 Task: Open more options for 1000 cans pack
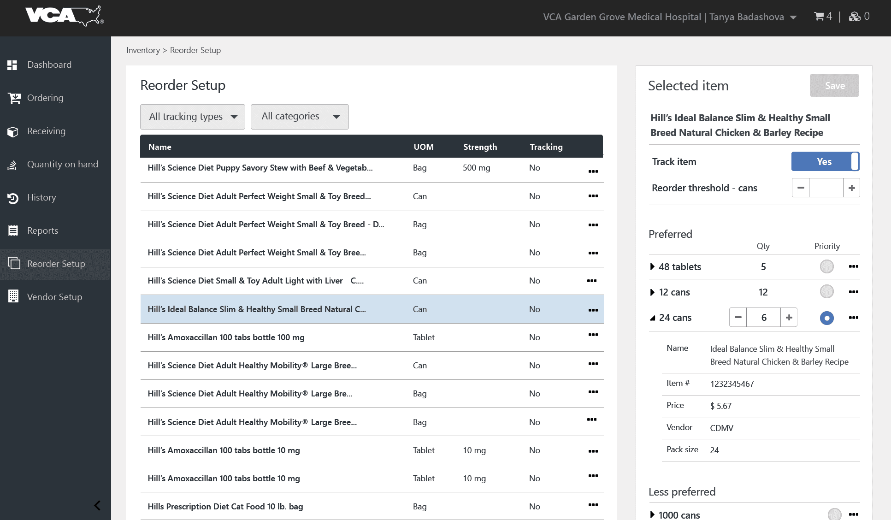854,514
